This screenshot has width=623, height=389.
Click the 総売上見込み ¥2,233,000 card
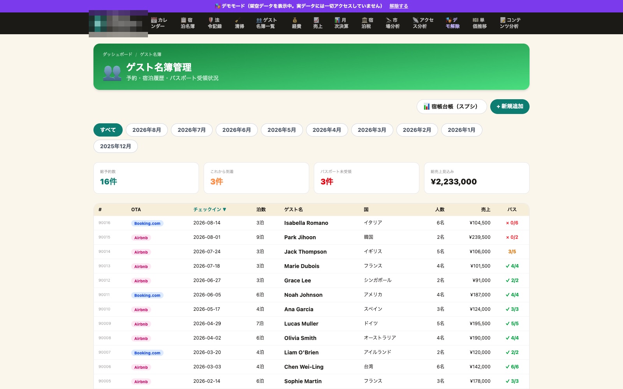pos(477,178)
